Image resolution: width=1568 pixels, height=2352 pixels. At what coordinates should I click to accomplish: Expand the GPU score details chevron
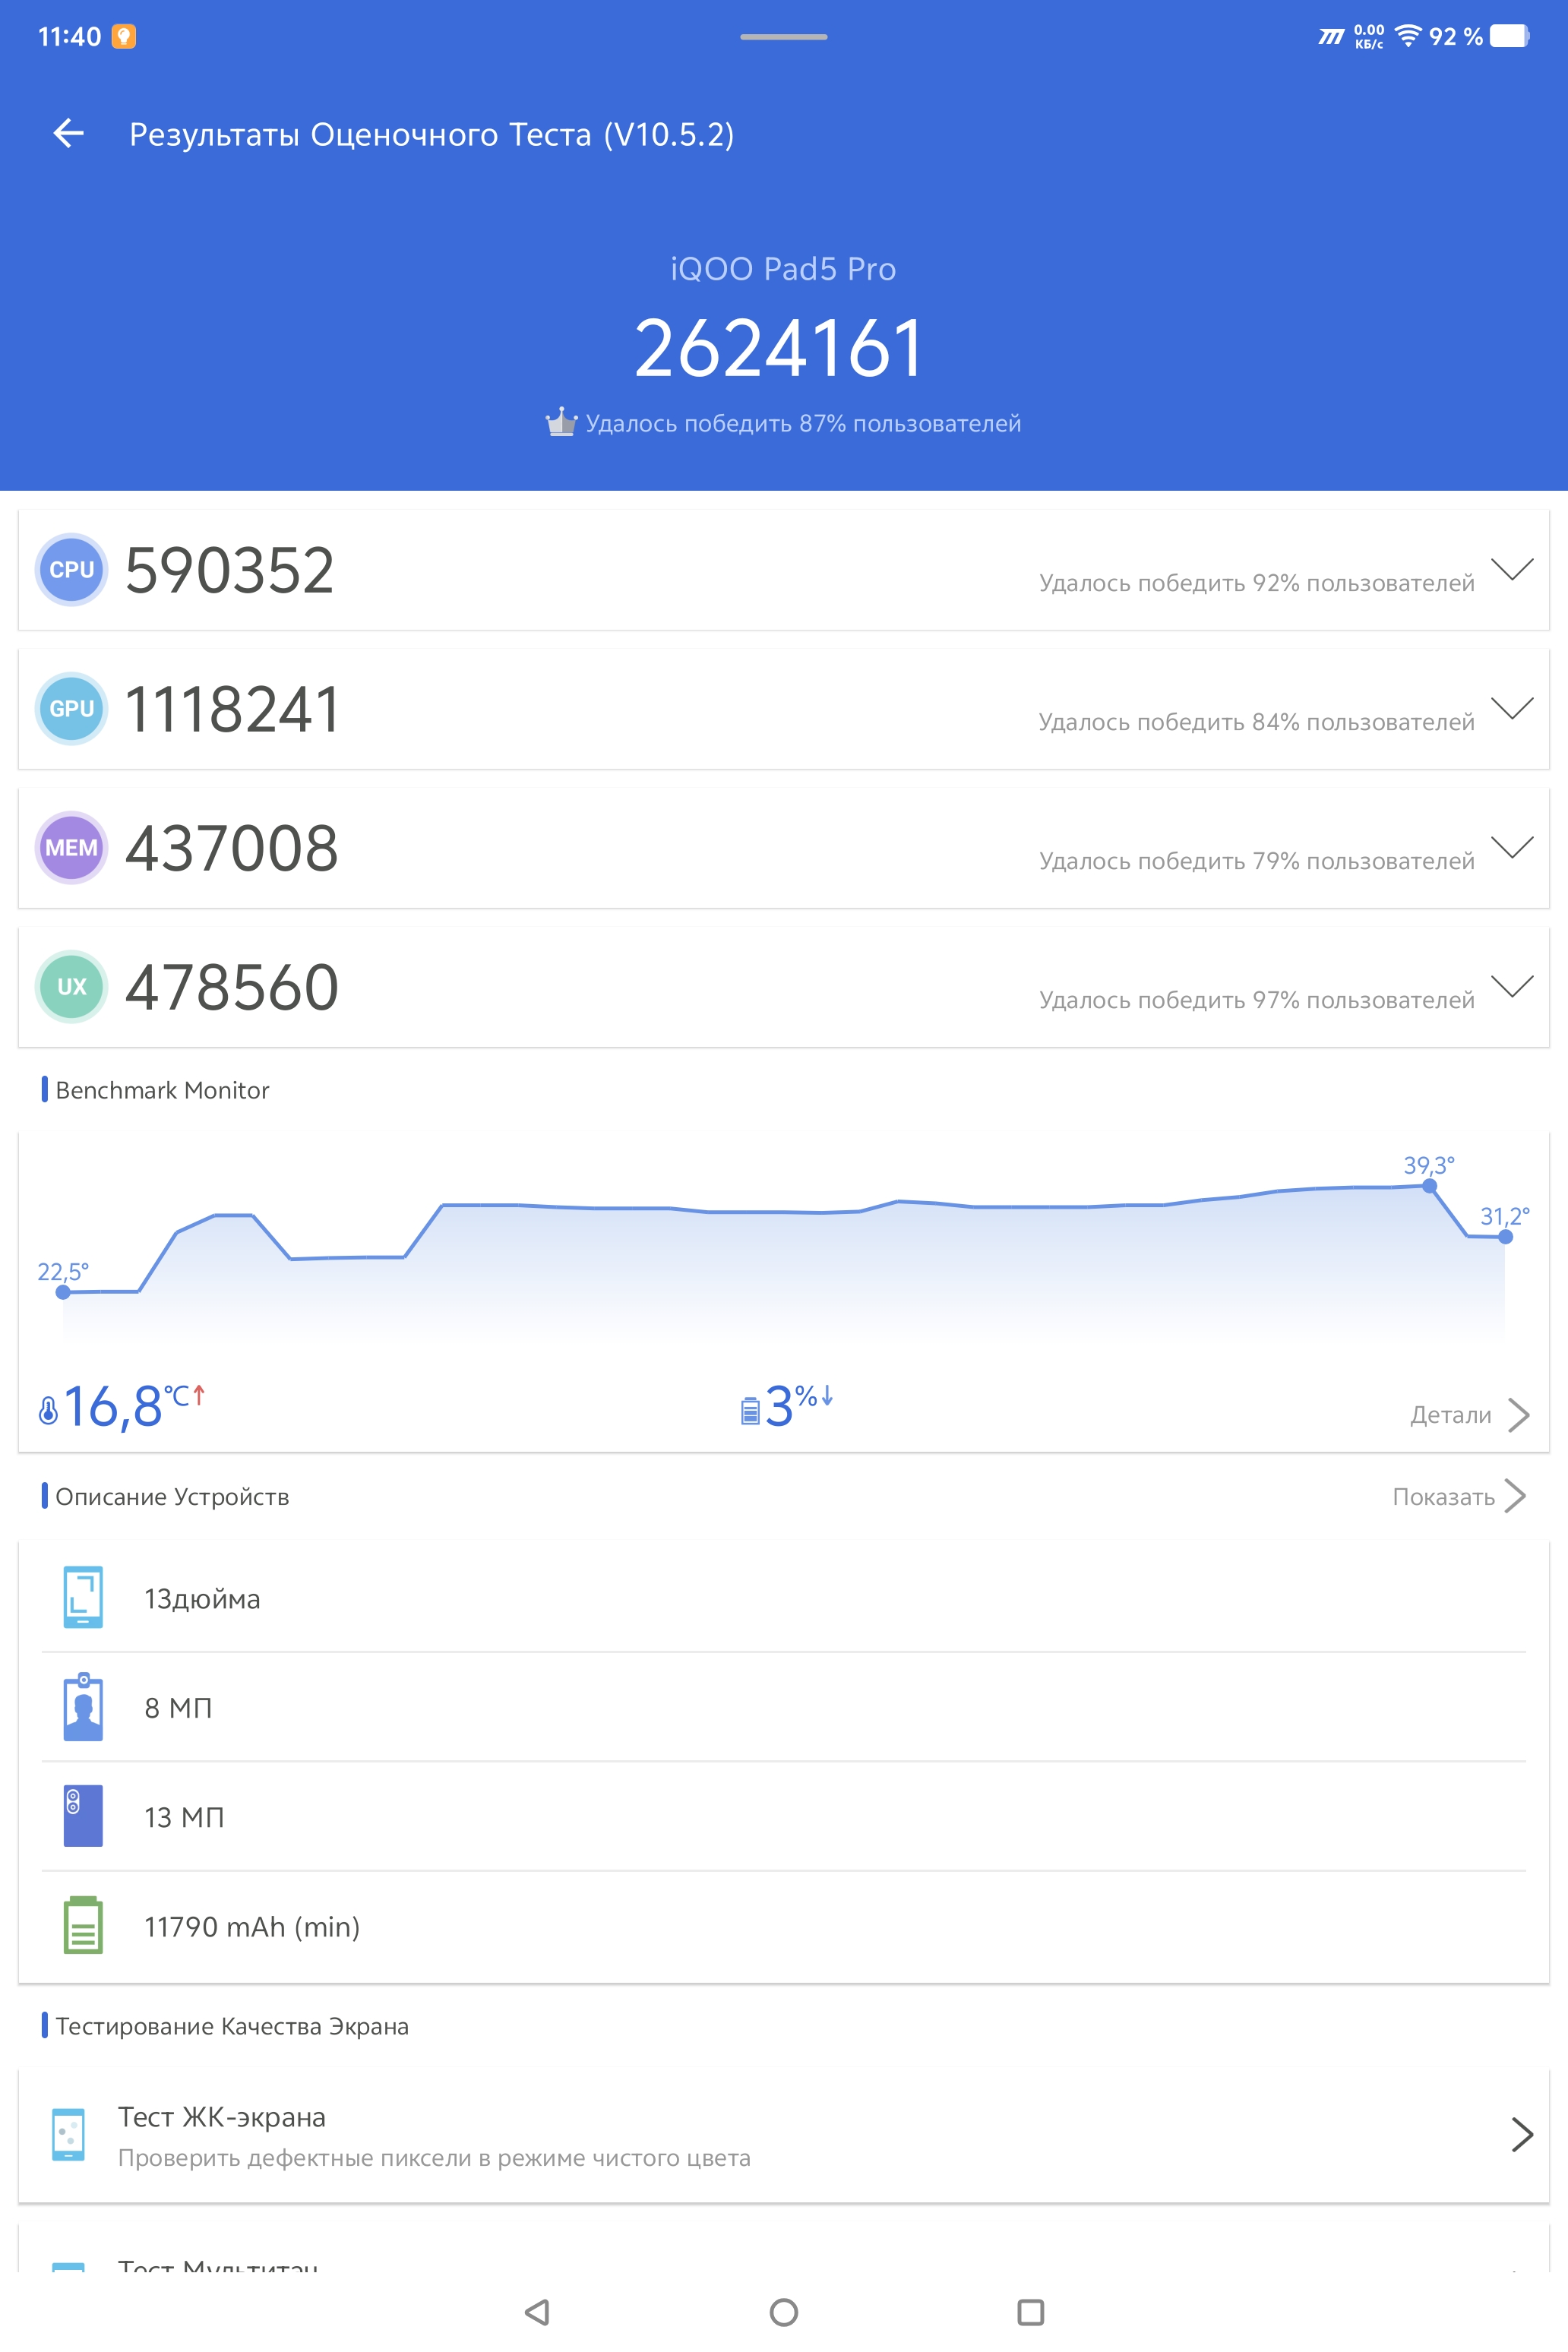click(x=1512, y=708)
